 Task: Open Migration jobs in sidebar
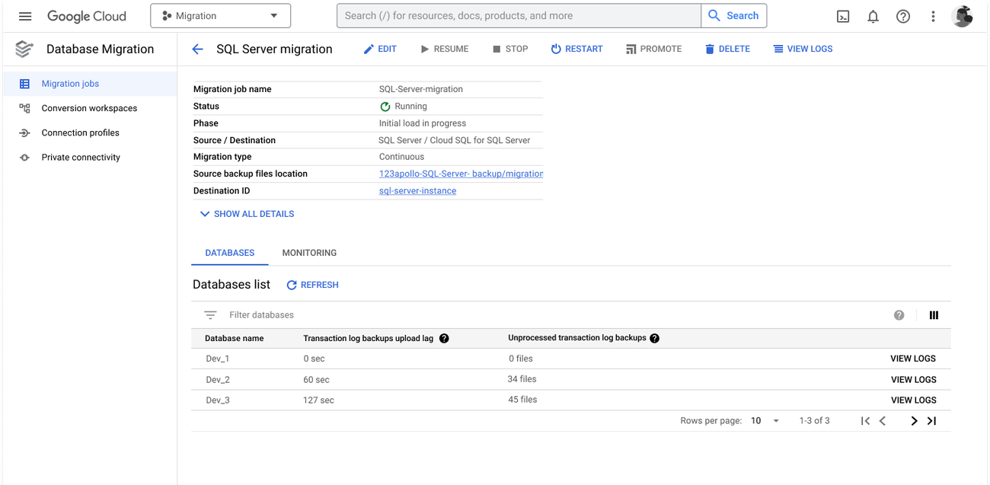click(90, 84)
